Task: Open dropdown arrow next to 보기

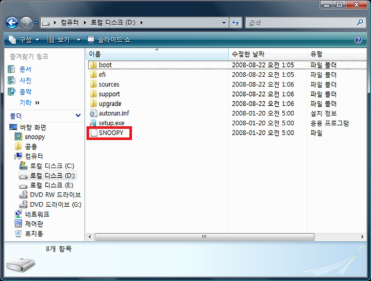Action: pyautogui.click(x=78, y=40)
